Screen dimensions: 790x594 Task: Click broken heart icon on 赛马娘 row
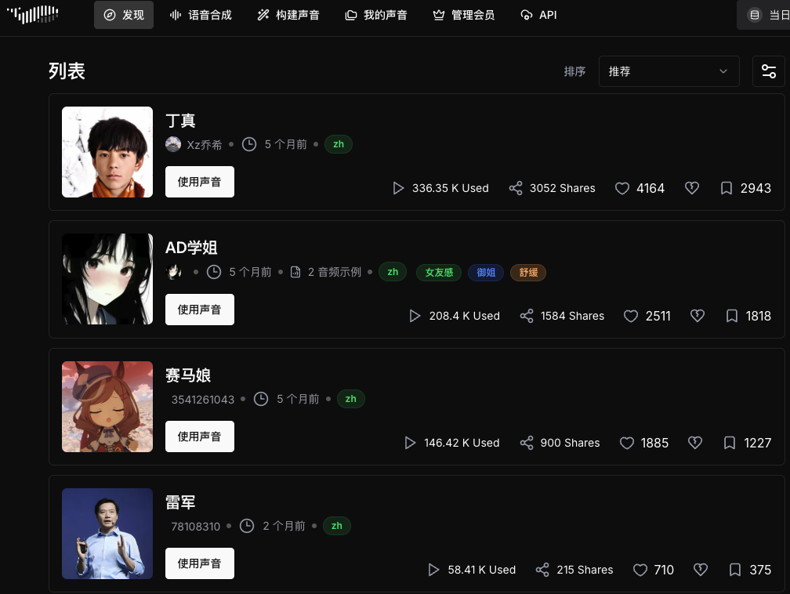pos(694,443)
